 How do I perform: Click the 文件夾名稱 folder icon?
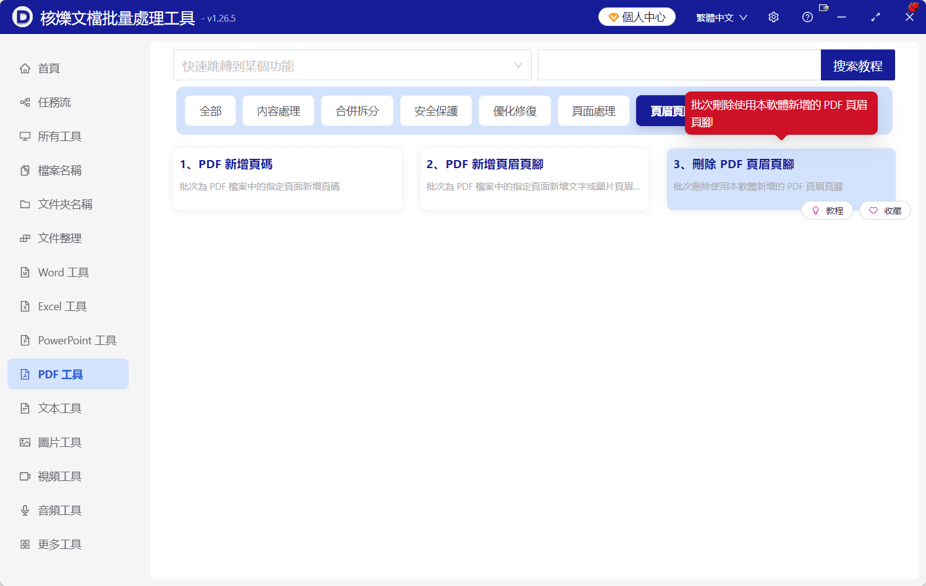25,204
